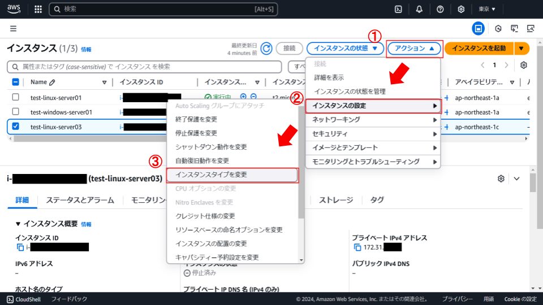Open the notifications bell icon
This screenshot has width=543, height=305.
pos(419,10)
